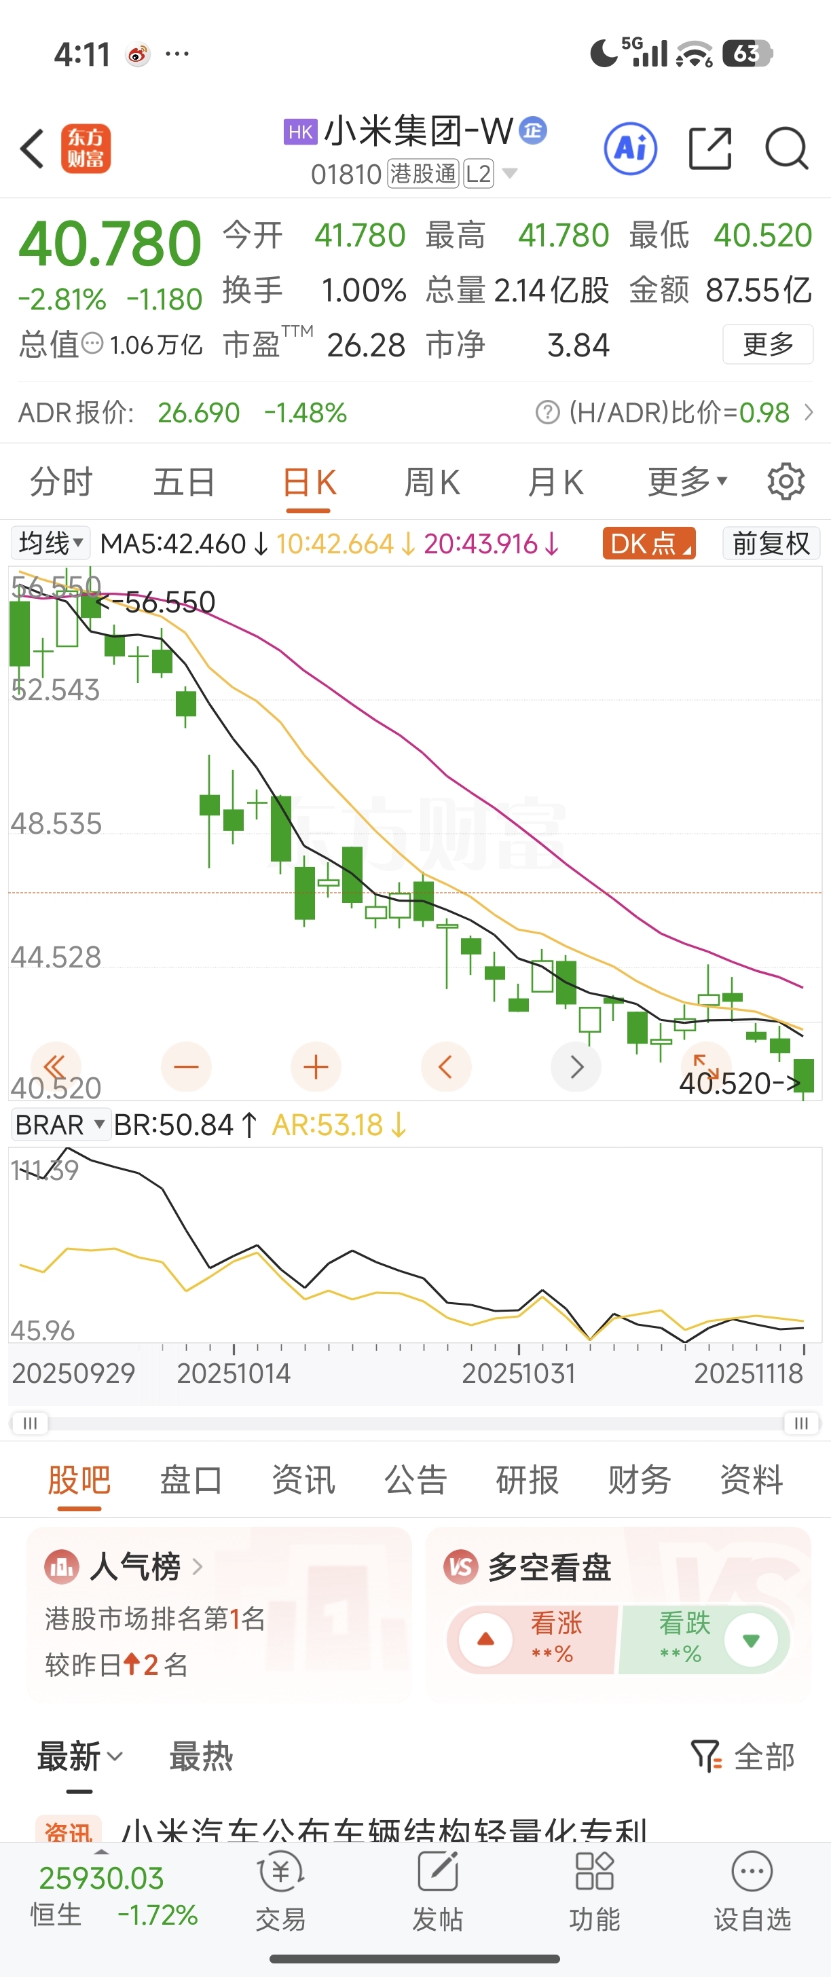Open the 东方财富 app logo
Image resolution: width=831 pixels, height=1977 pixels.
[x=86, y=148]
